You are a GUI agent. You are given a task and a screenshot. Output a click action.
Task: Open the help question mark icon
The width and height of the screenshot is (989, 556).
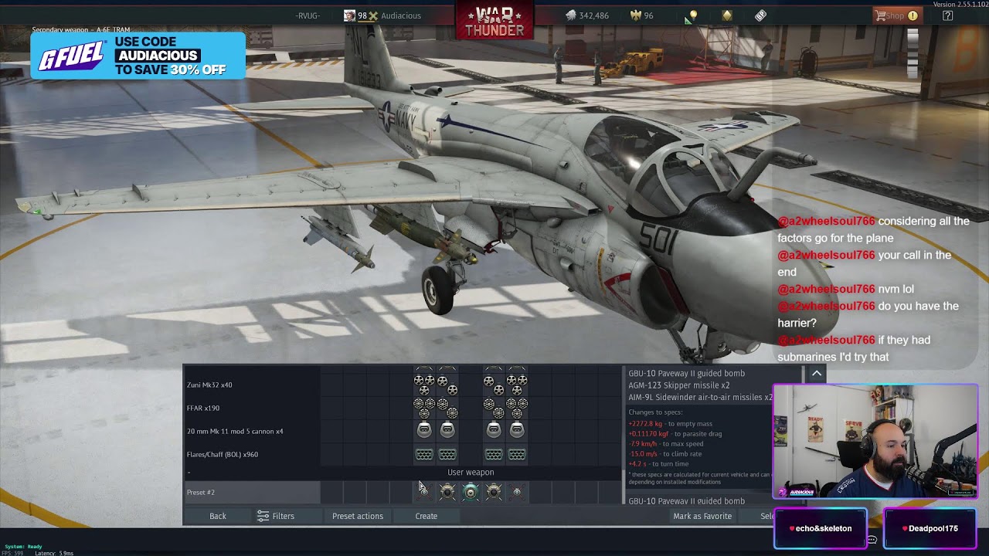click(948, 15)
